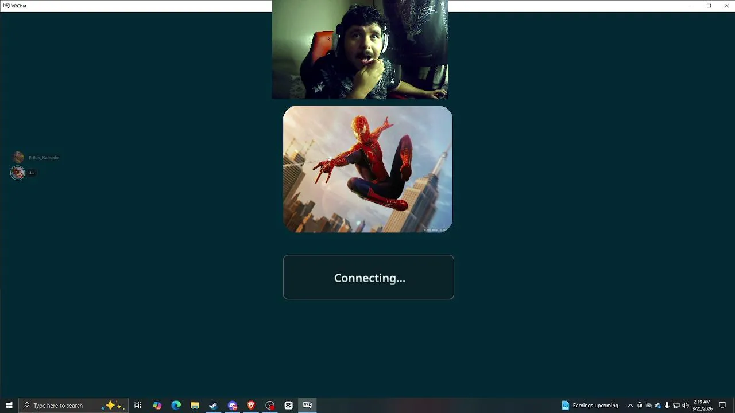Click the Connecting... status button
Image resolution: width=735 pixels, height=413 pixels.
pyautogui.click(x=369, y=277)
